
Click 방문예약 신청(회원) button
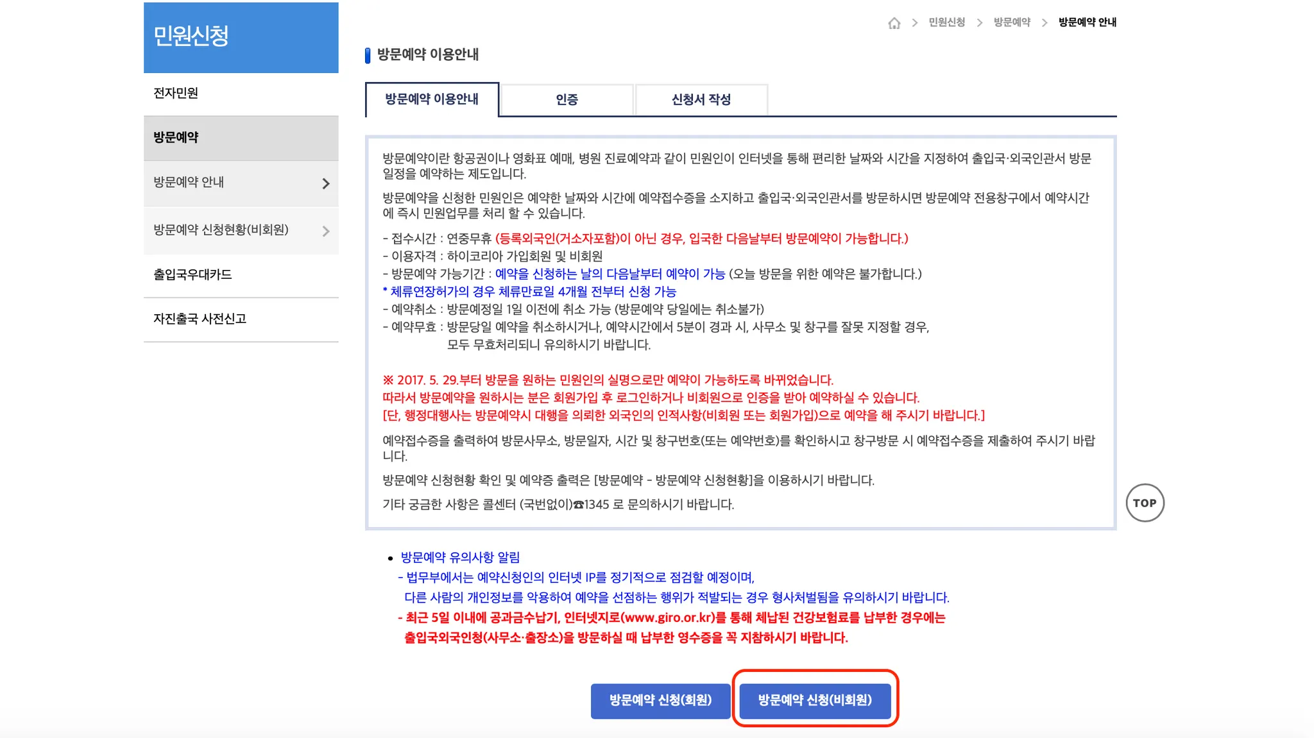point(660,700)
